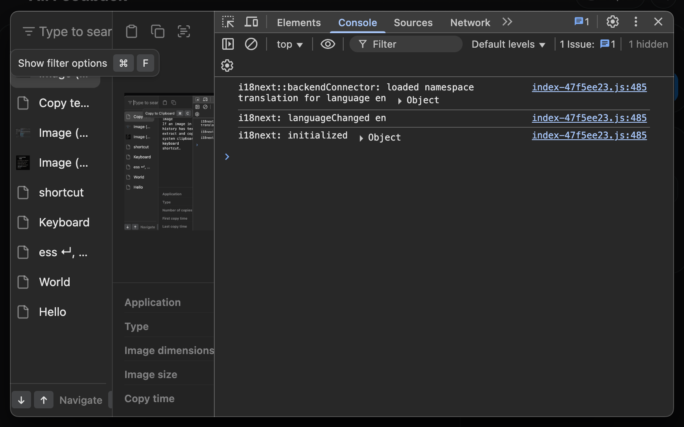Click the inspect element picker icon
The height and width of the screenshot is (427, 684).
click(x=228, y=22)
